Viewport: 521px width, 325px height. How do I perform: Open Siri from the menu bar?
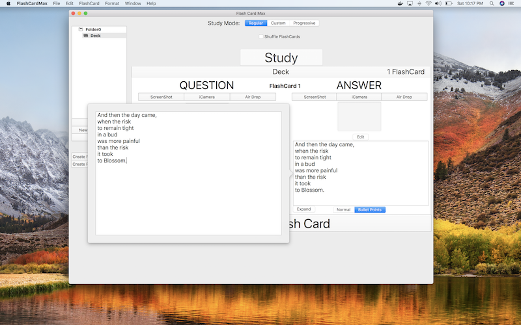tap(501, 3)
